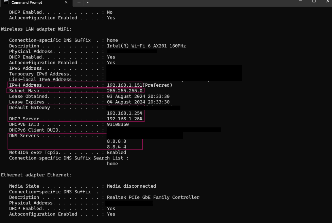Click the DNS Suffix Search List label
332x223 pixels.
coord(66,158)
